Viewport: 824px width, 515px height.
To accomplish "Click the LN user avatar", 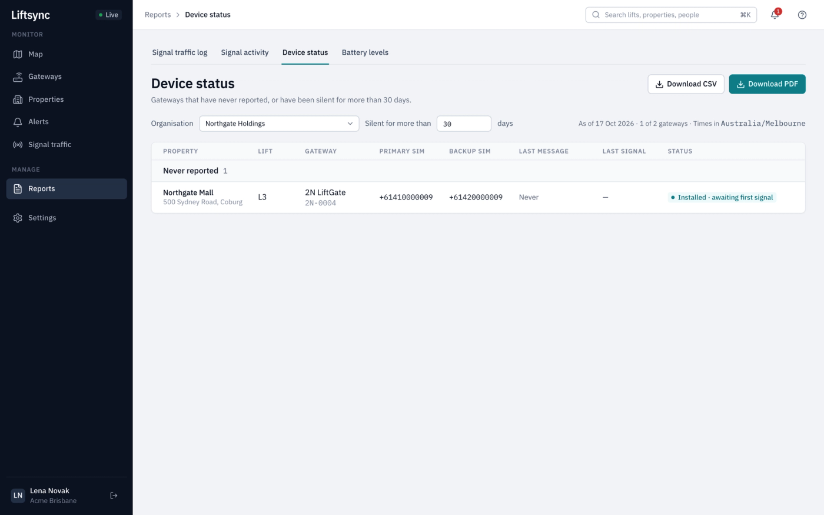I will [18, 496].
